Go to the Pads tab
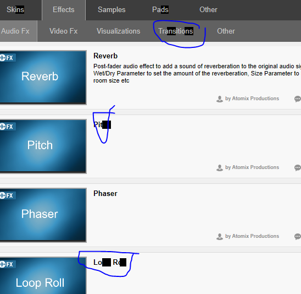 pyautogui.click(x=160, y=9)
